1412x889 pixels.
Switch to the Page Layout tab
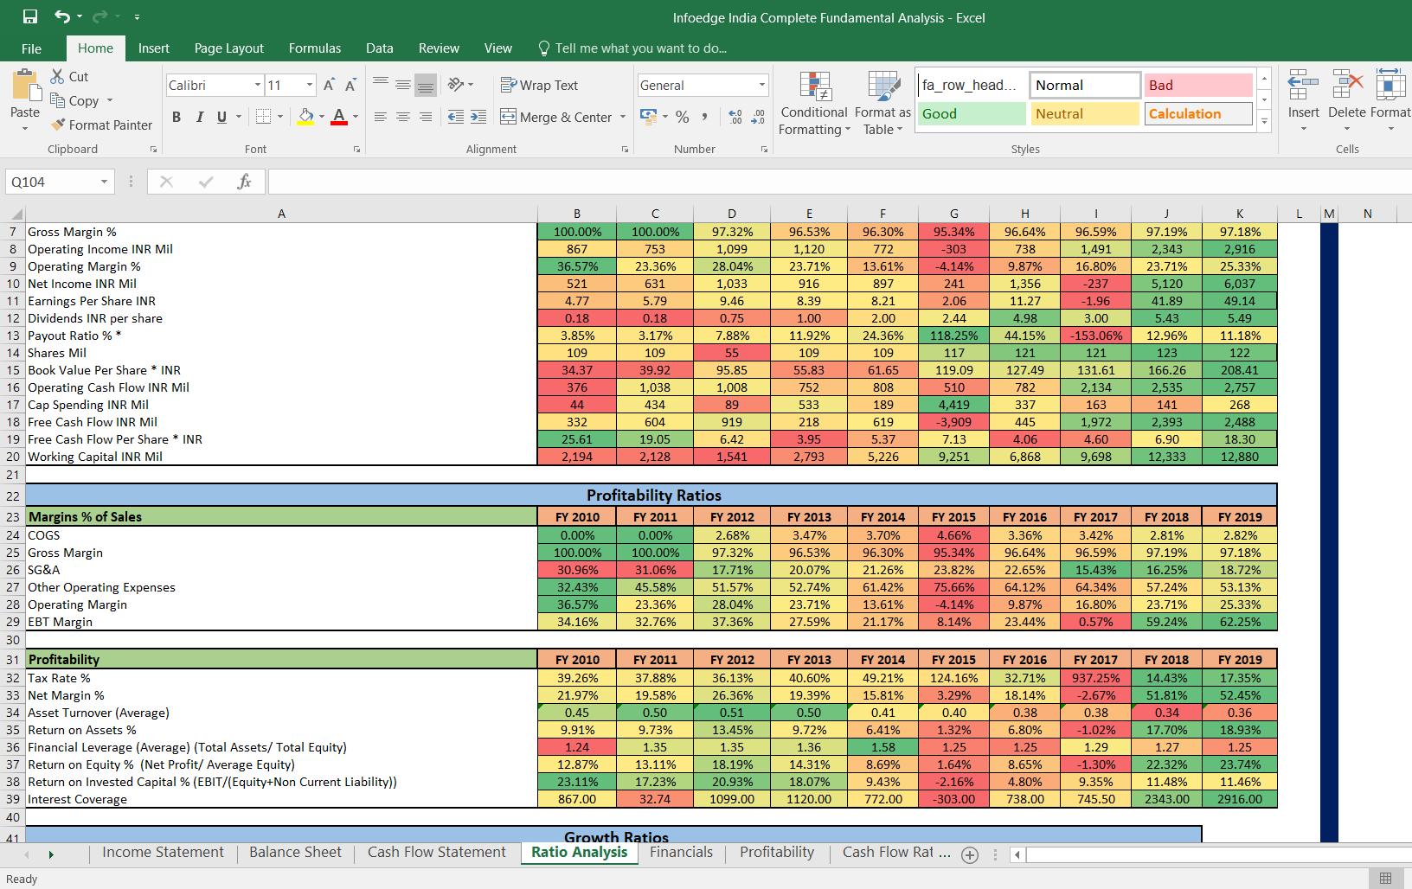point(229,48)
